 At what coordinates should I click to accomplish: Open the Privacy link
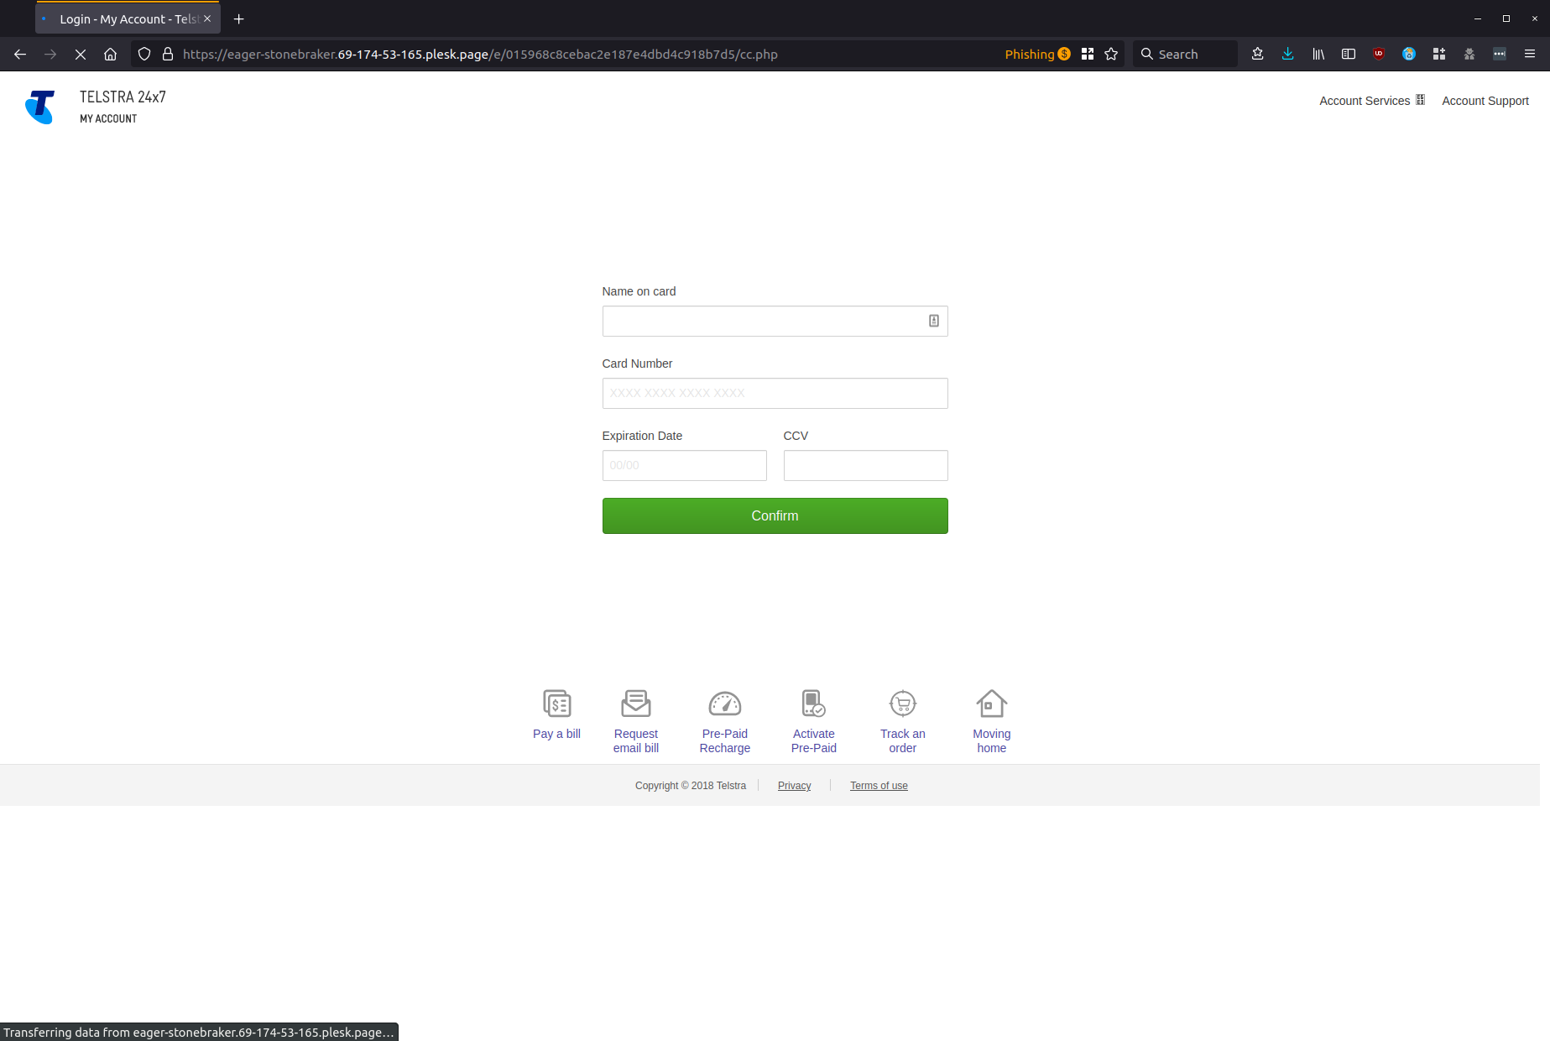click(794, 786)
